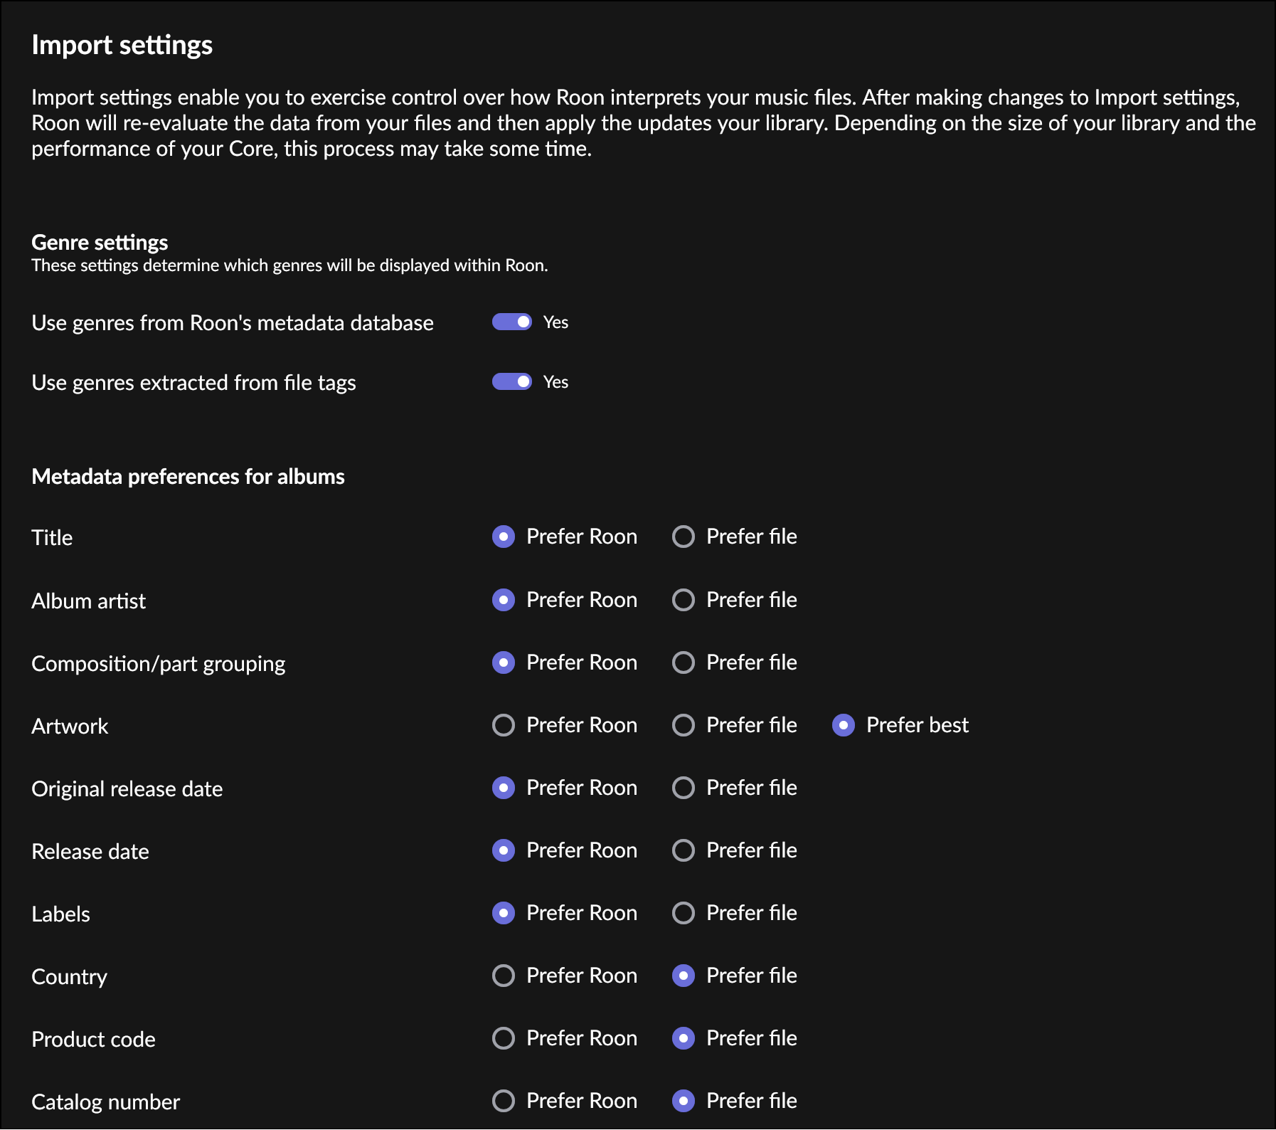Click the Prefer best Artwork option
Screen dimensions: 1276x1130
tap(844, 725)
